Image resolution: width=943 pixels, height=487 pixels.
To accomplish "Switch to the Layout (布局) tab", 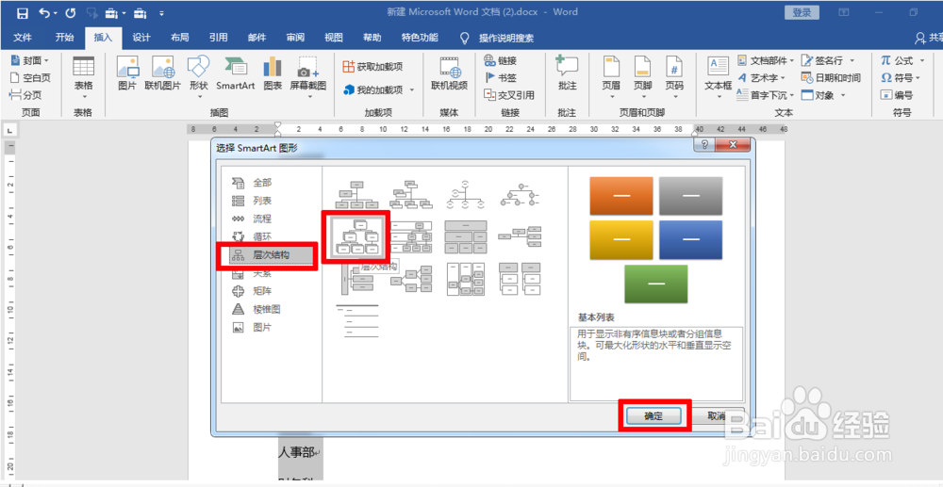I will click(180, 38).
